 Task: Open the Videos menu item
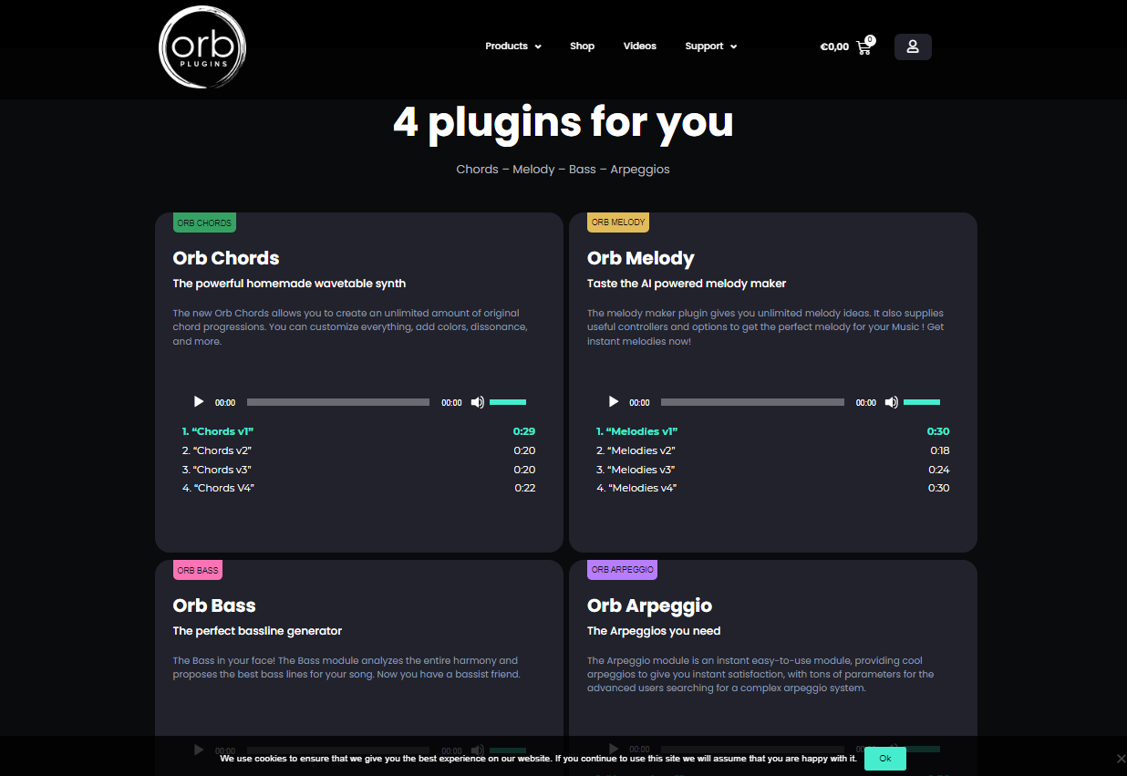pos(640,47)
